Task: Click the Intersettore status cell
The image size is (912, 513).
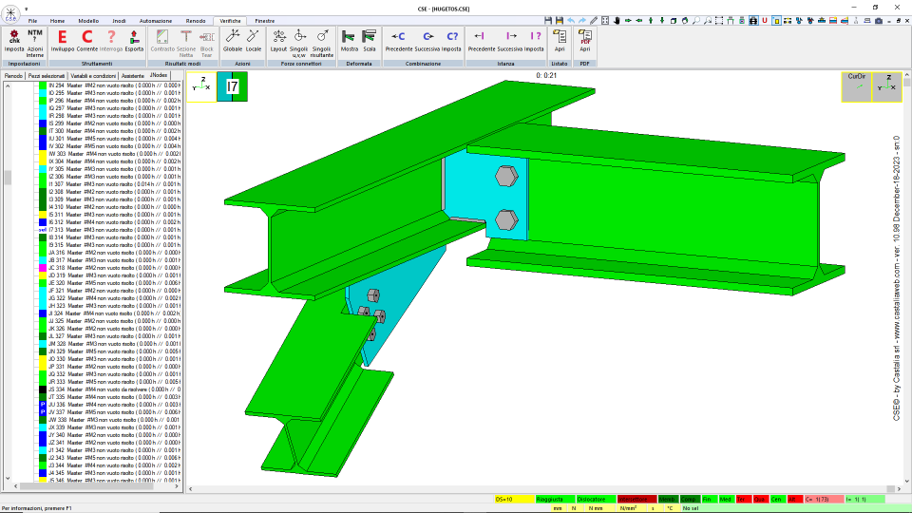Action: coord(636,499)
